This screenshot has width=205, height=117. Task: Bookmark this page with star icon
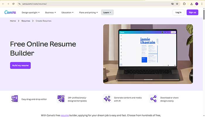[177, 4]
